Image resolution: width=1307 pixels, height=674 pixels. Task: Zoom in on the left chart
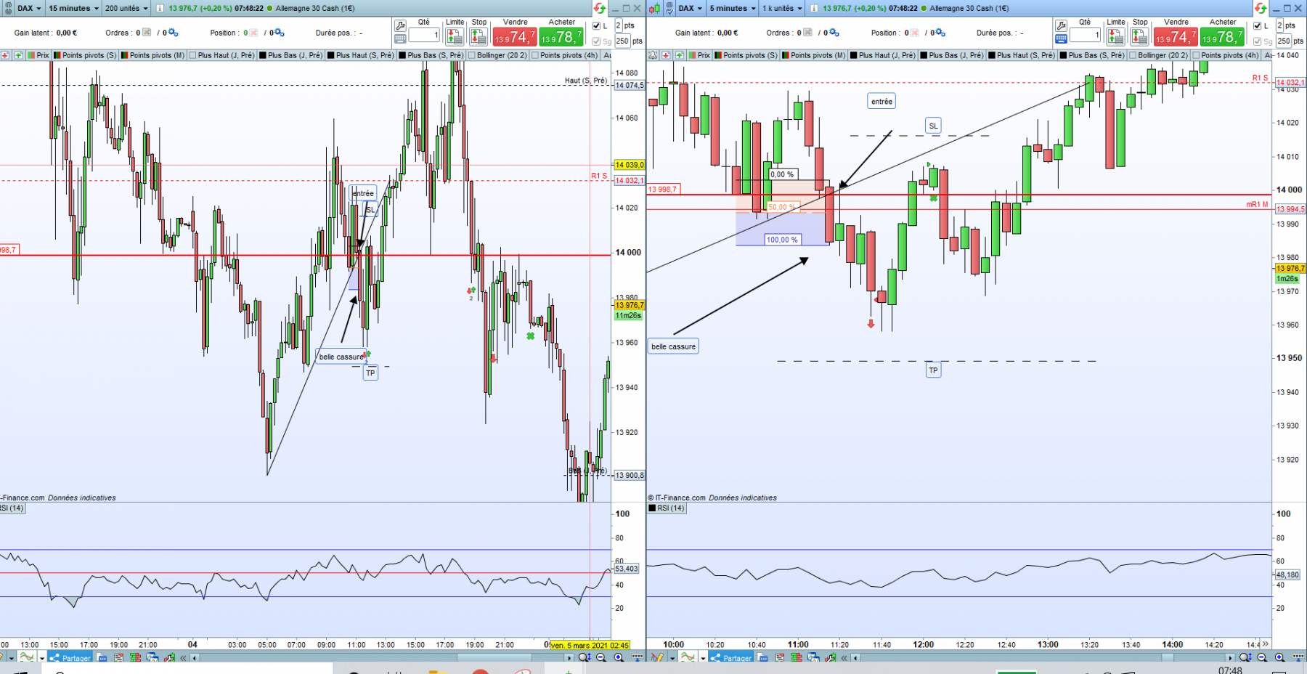coord(619,657)
